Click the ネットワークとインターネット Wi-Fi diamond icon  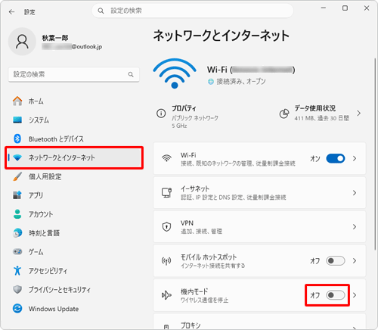coord(17,157)
